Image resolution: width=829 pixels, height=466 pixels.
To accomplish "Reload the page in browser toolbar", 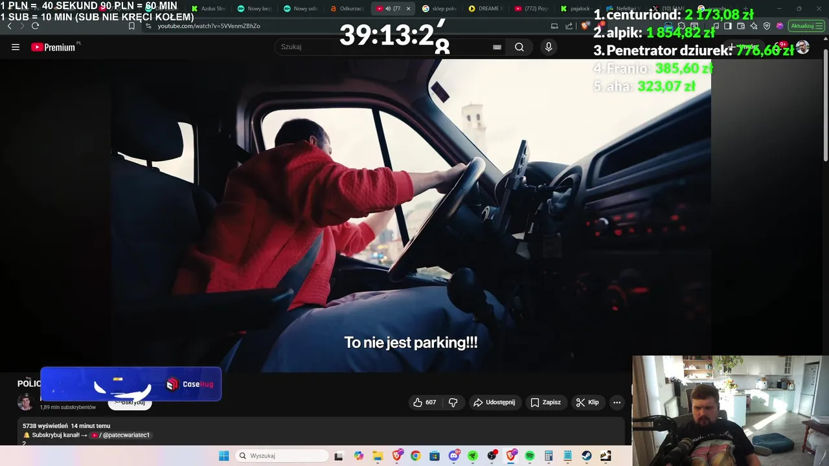I will coord(35,26).
